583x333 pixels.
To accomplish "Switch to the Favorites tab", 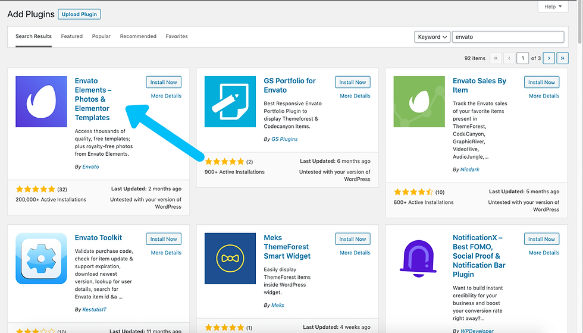I will (177, 36).
